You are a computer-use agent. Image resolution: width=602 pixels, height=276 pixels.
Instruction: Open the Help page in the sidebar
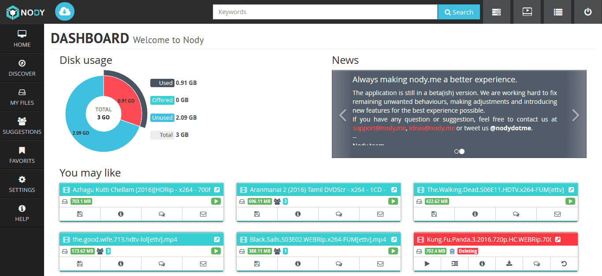[x=22, y=213]
